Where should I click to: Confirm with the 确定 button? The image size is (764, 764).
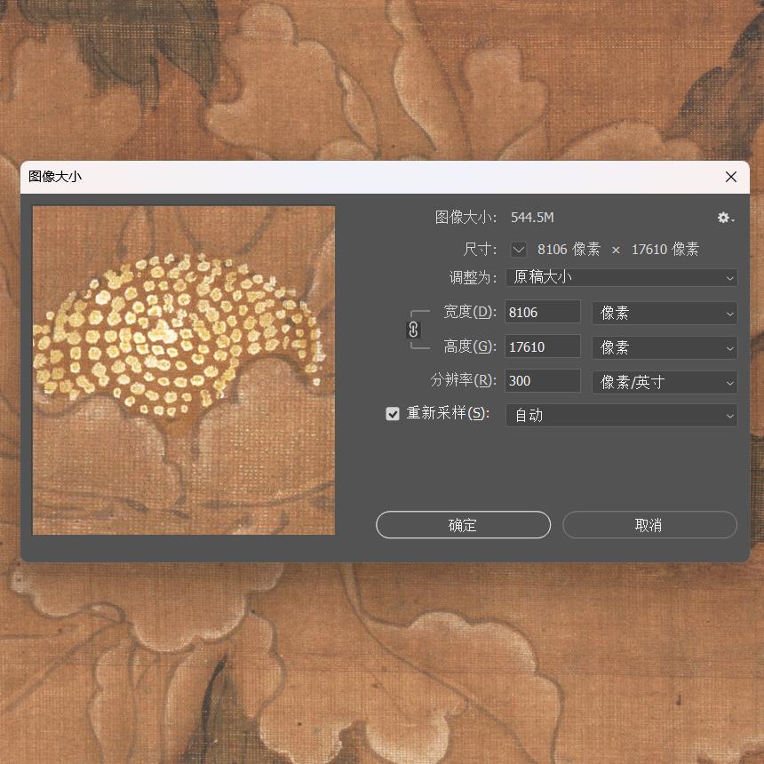pyautogui.click(x=464, y=525)
